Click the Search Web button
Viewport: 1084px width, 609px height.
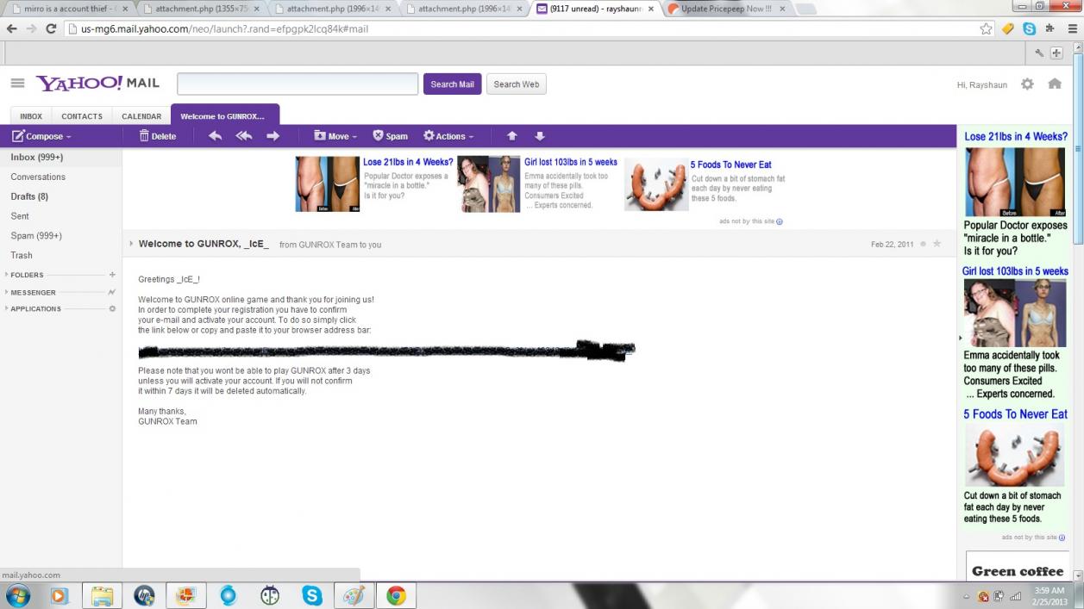pyautogui.click(x=516, y=84)
